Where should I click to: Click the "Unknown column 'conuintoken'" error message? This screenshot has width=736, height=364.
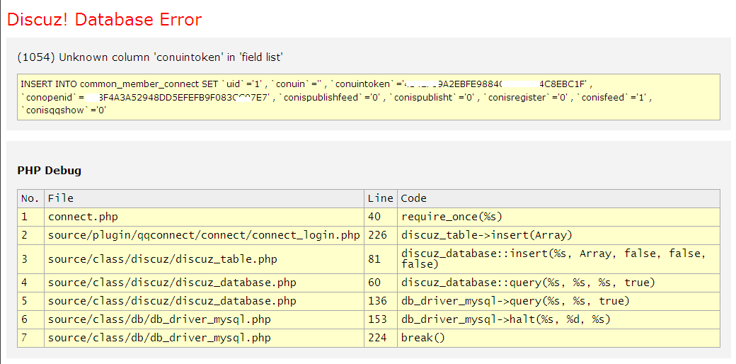(x=150, y=57)
